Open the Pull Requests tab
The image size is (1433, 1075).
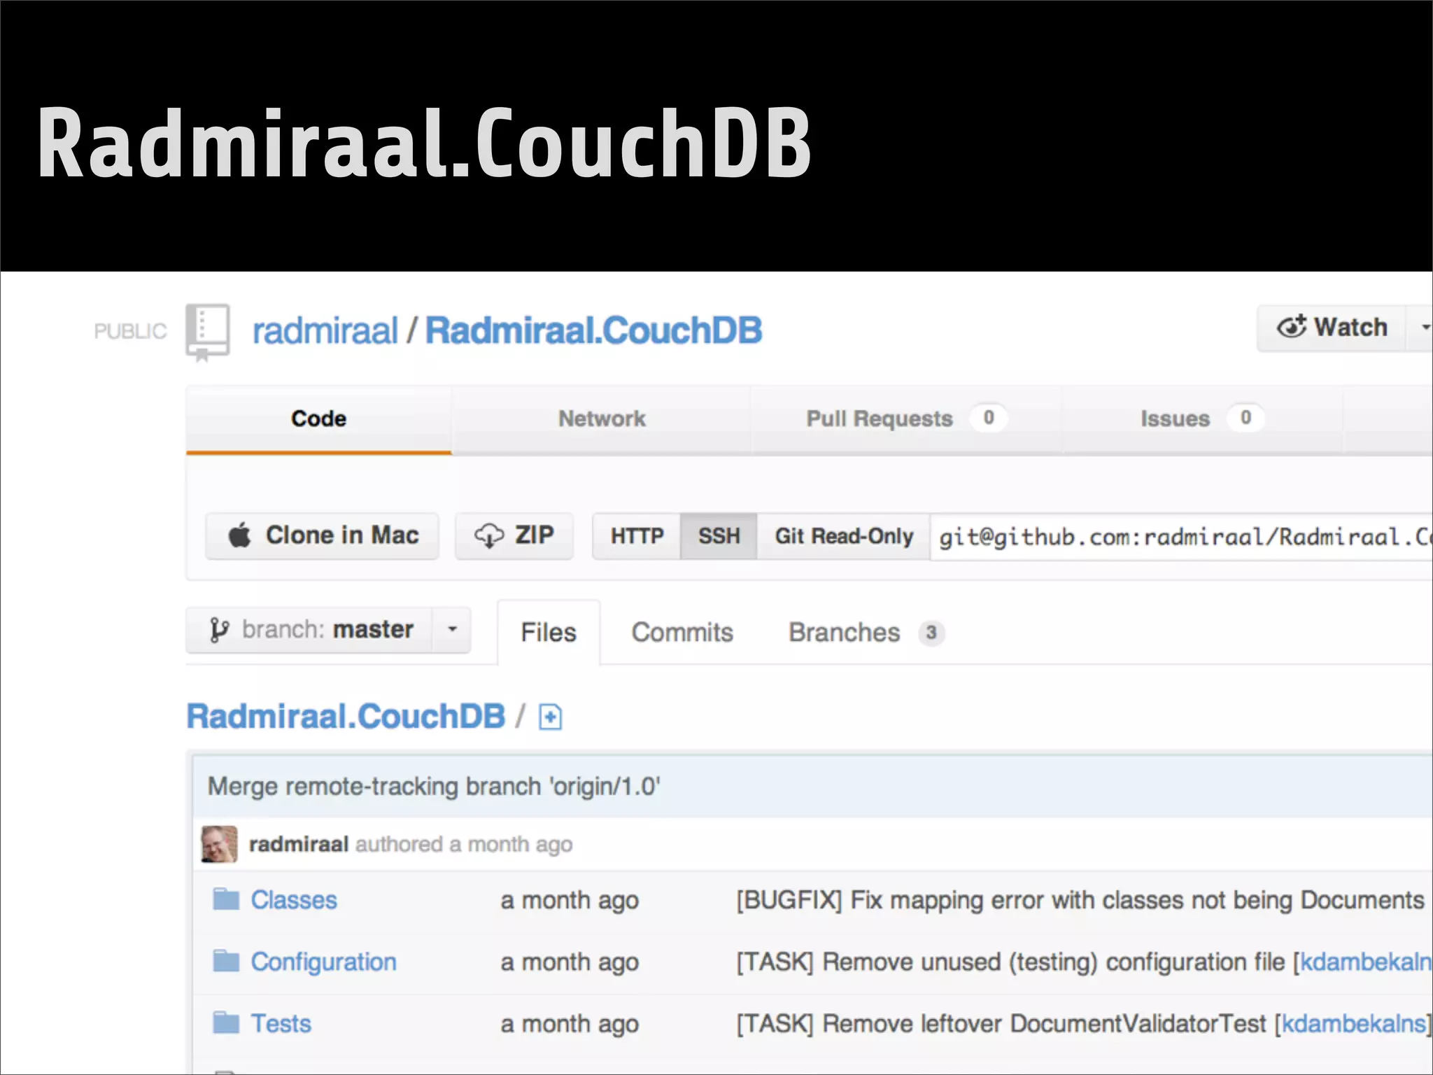tap(906, 419)
